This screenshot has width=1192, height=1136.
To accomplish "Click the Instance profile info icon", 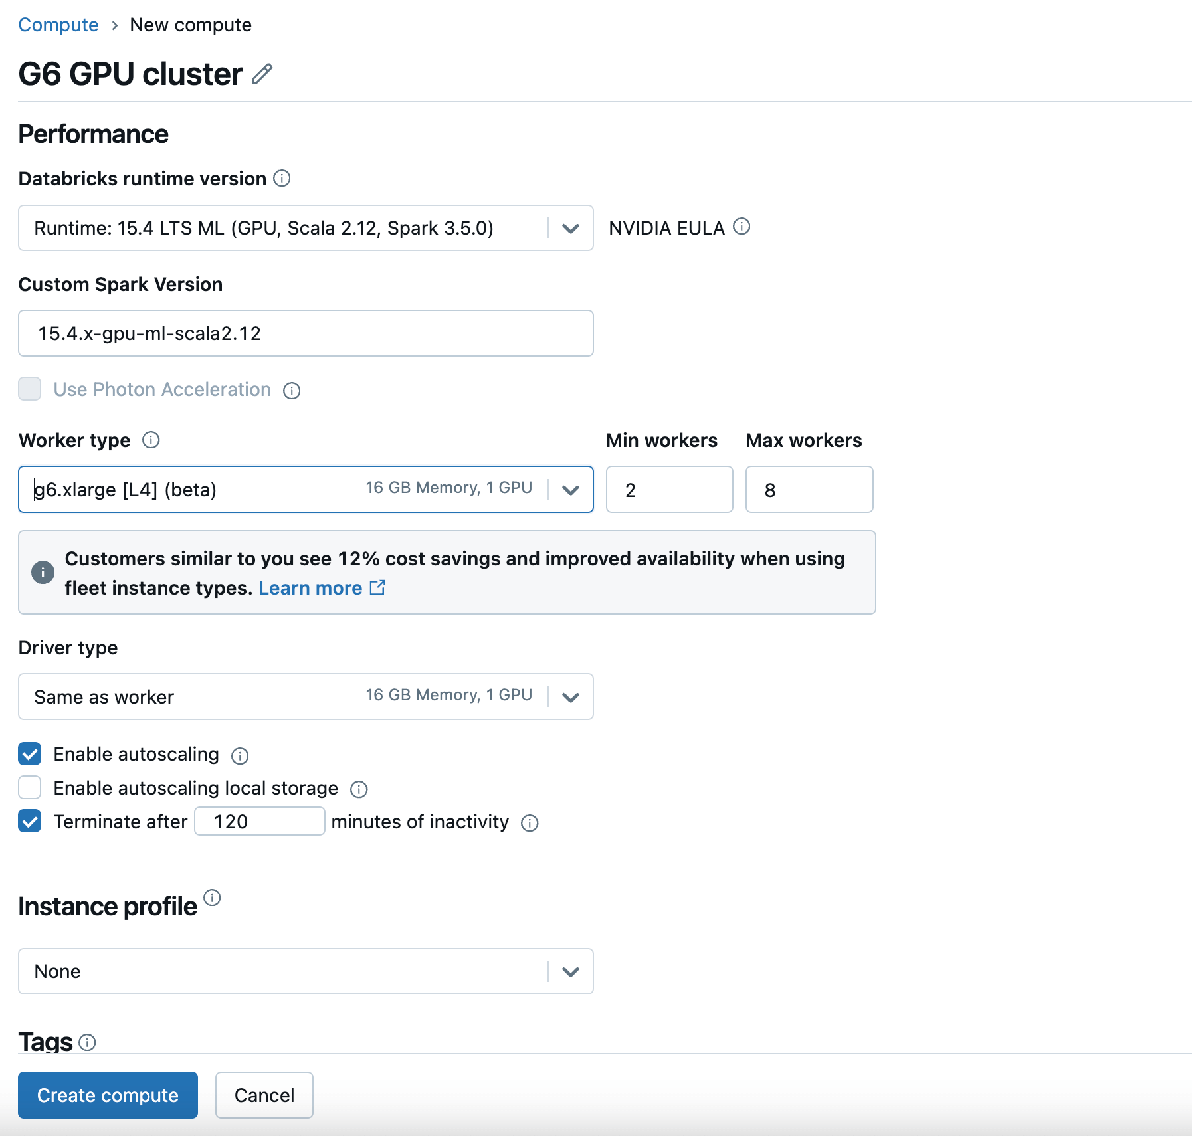I will (x=212, y=898).
